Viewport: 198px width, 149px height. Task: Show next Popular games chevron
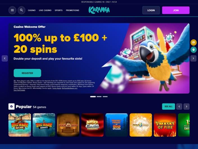[186, 107]
